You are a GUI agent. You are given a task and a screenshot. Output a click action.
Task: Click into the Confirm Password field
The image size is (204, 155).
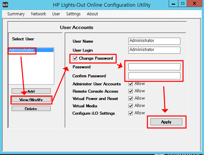click(x=154, y=76)
